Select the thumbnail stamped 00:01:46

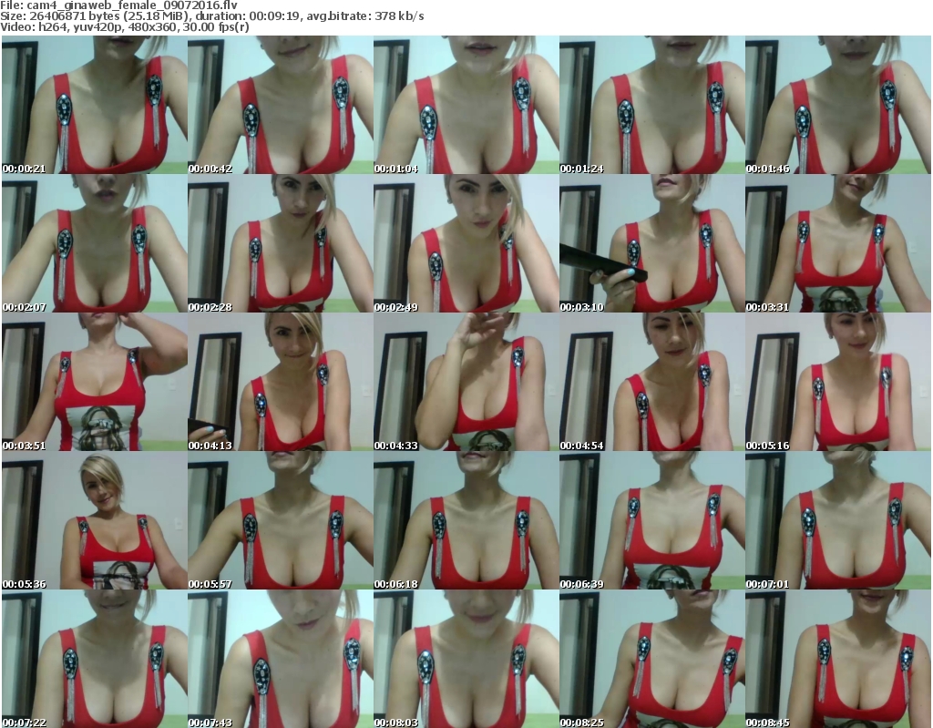(x=838, y=105)
